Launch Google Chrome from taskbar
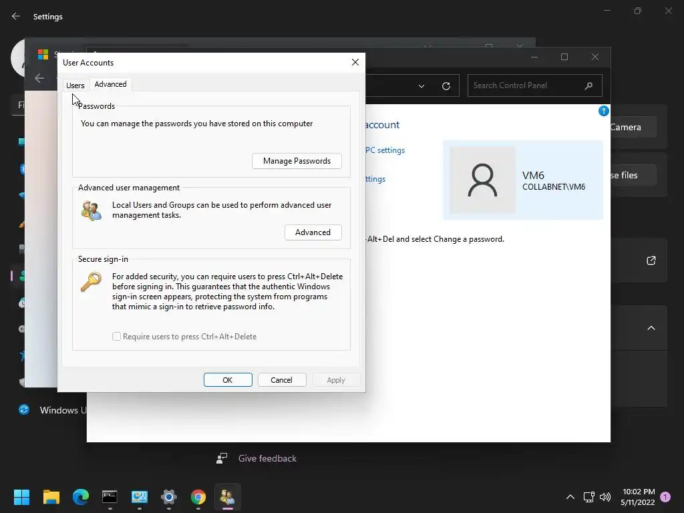This screenshot has width=684, height=513. pos(198,497)
